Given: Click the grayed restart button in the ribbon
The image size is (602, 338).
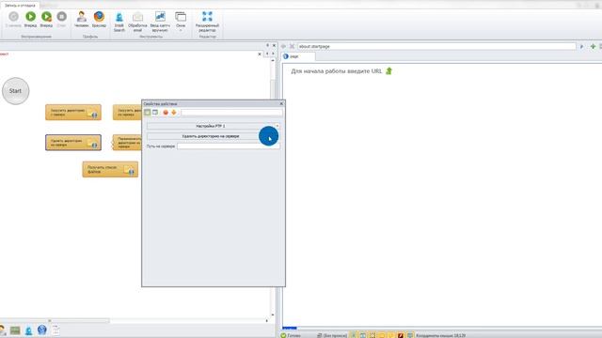Looking at the screenshot, I should pyautogui.click(x=13, y=19).
